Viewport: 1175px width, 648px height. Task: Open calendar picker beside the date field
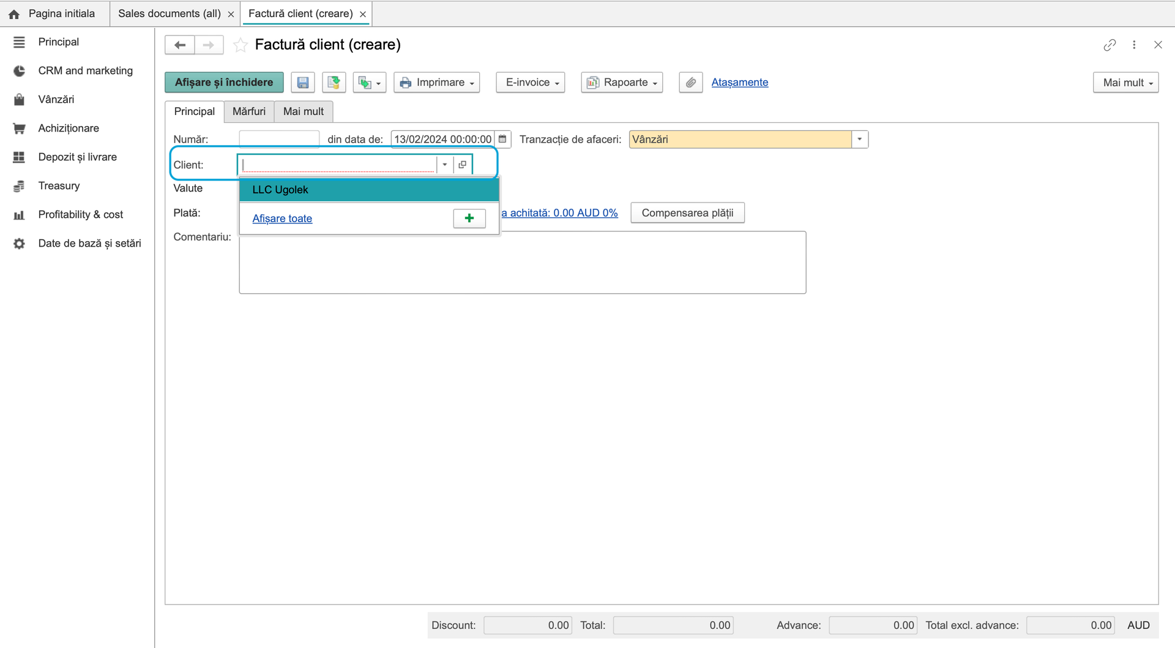pos(502,140)
